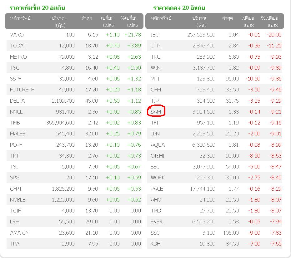This screenshot has height=258, width=291.
Task: Select the AMARIN security link
Action: click(x=20, y=233)
